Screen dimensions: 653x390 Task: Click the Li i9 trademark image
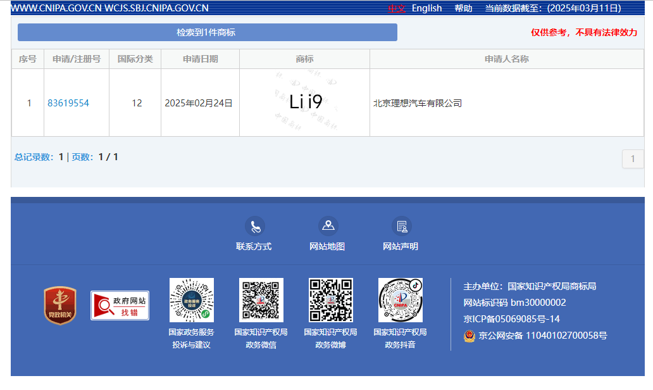pos(305,103)
